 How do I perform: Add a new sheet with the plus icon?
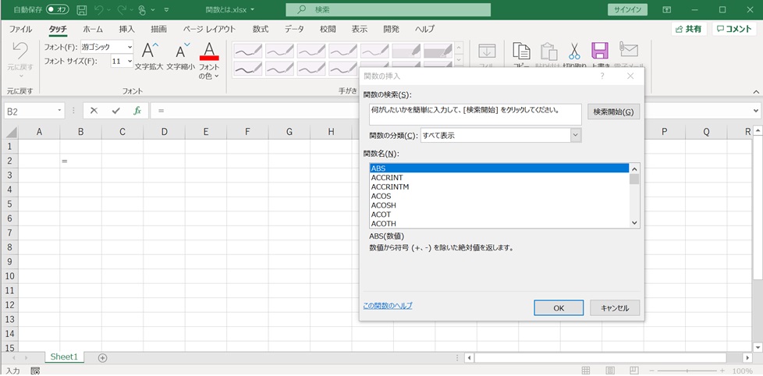point(102,357)
